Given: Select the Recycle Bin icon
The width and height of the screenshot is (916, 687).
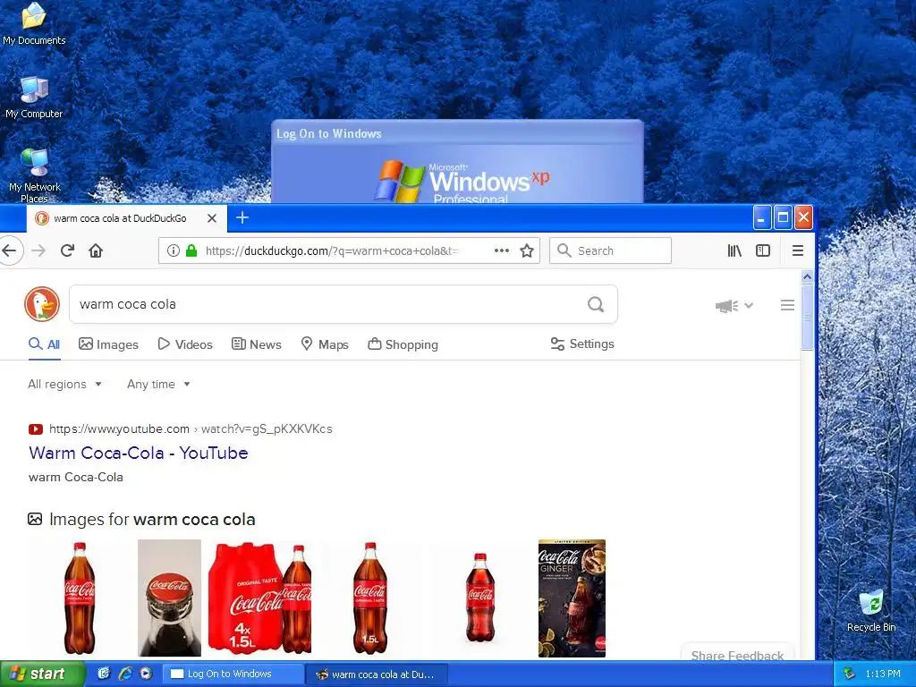Looking at the screenshot, I should [871, 611].
